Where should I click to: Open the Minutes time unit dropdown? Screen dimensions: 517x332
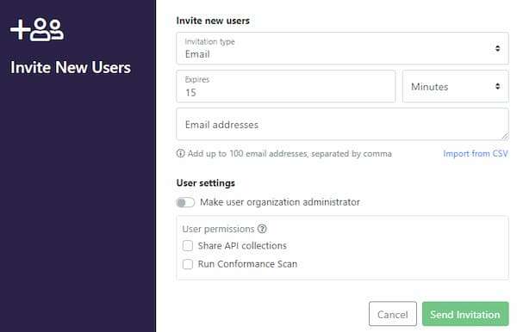pos(455,87)
